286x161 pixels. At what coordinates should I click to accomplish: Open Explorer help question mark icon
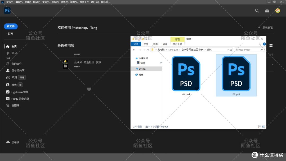click(264, 44)
